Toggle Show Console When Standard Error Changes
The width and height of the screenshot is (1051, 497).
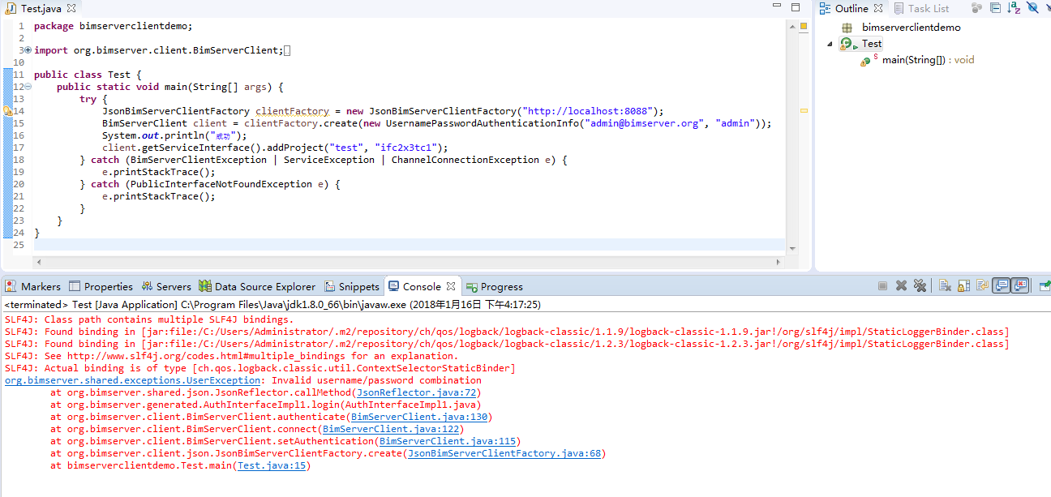[1020, 285]
